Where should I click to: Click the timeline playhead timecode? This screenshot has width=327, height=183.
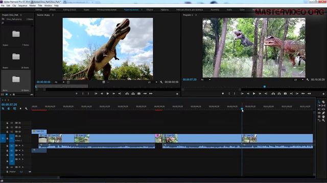(9, 105)
